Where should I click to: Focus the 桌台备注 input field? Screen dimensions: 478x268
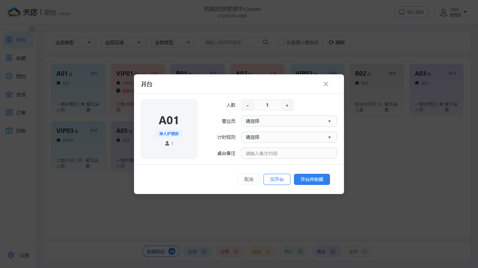pos(289,153)
